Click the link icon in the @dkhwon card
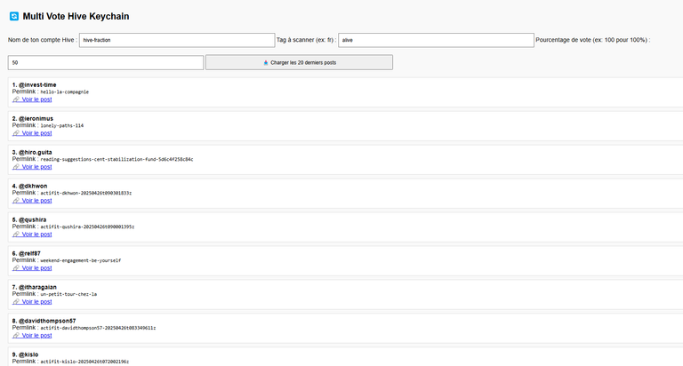The height and width of the screenshot is (366, 683). point(16,201)
